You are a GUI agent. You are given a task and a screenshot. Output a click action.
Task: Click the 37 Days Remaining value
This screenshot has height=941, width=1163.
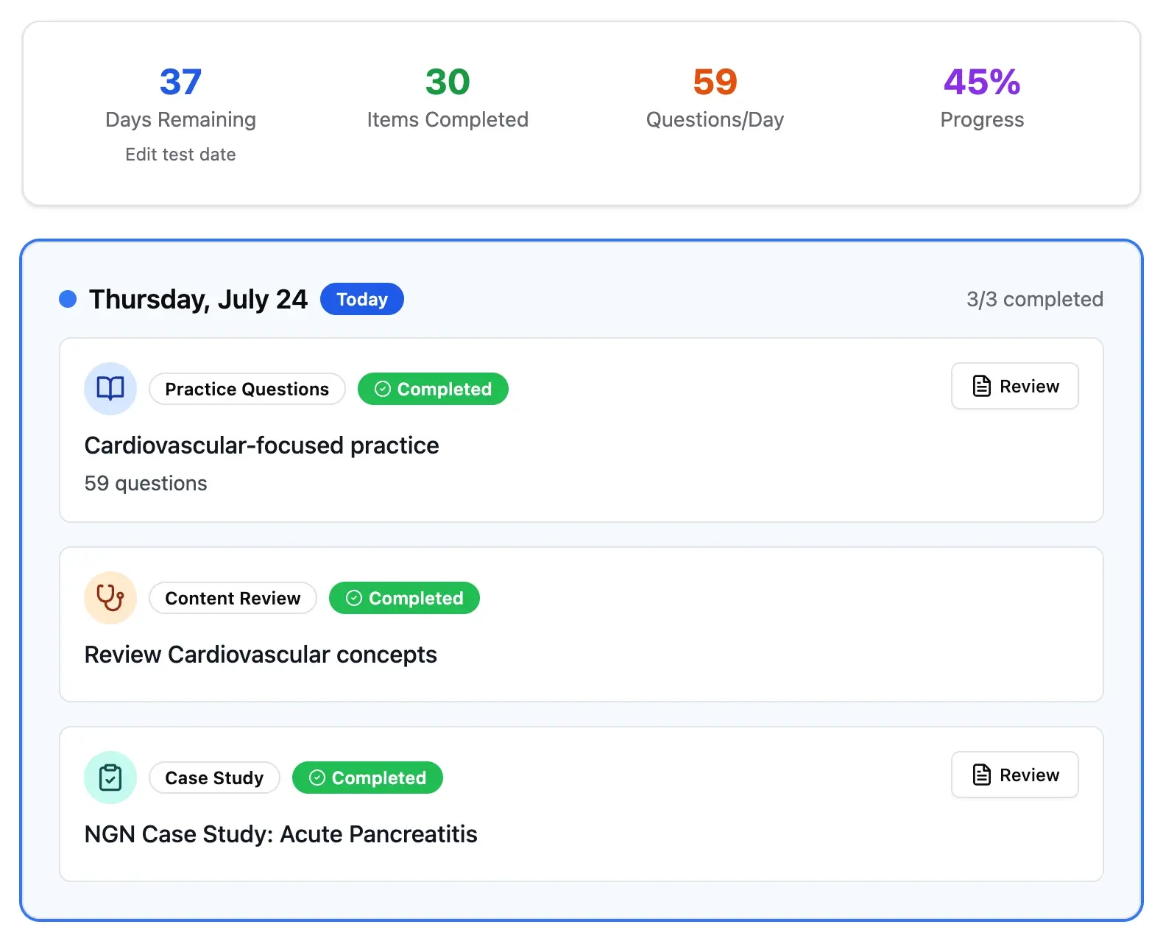pos(180,82)
